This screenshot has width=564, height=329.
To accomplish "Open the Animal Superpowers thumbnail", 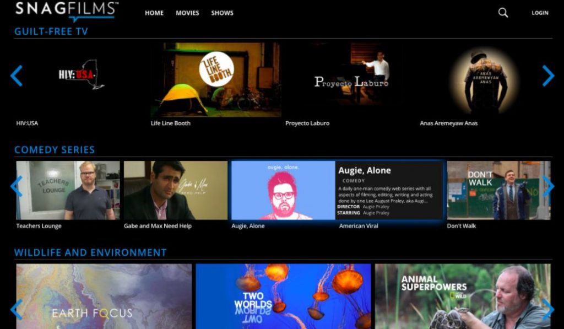I will (463, 296).
